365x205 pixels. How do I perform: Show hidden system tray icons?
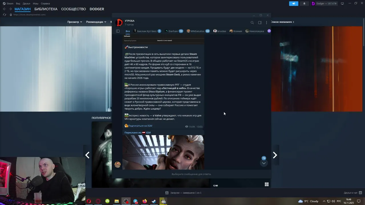[x=324, y=201]
